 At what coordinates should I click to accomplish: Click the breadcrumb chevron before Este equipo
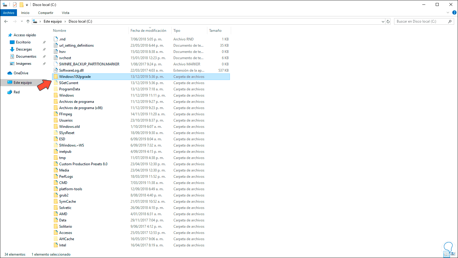click(x=40, y=21)
